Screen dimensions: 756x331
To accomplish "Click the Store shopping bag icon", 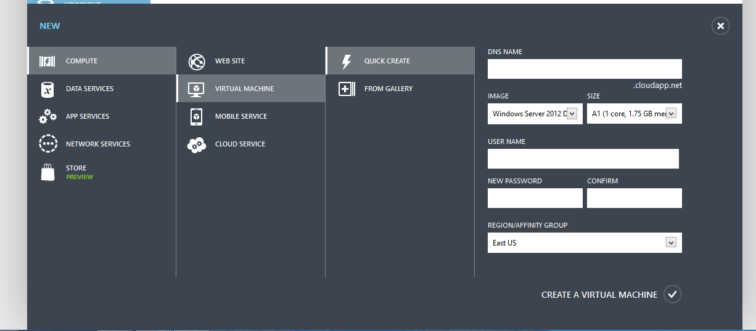I will [x=47, y=172].
